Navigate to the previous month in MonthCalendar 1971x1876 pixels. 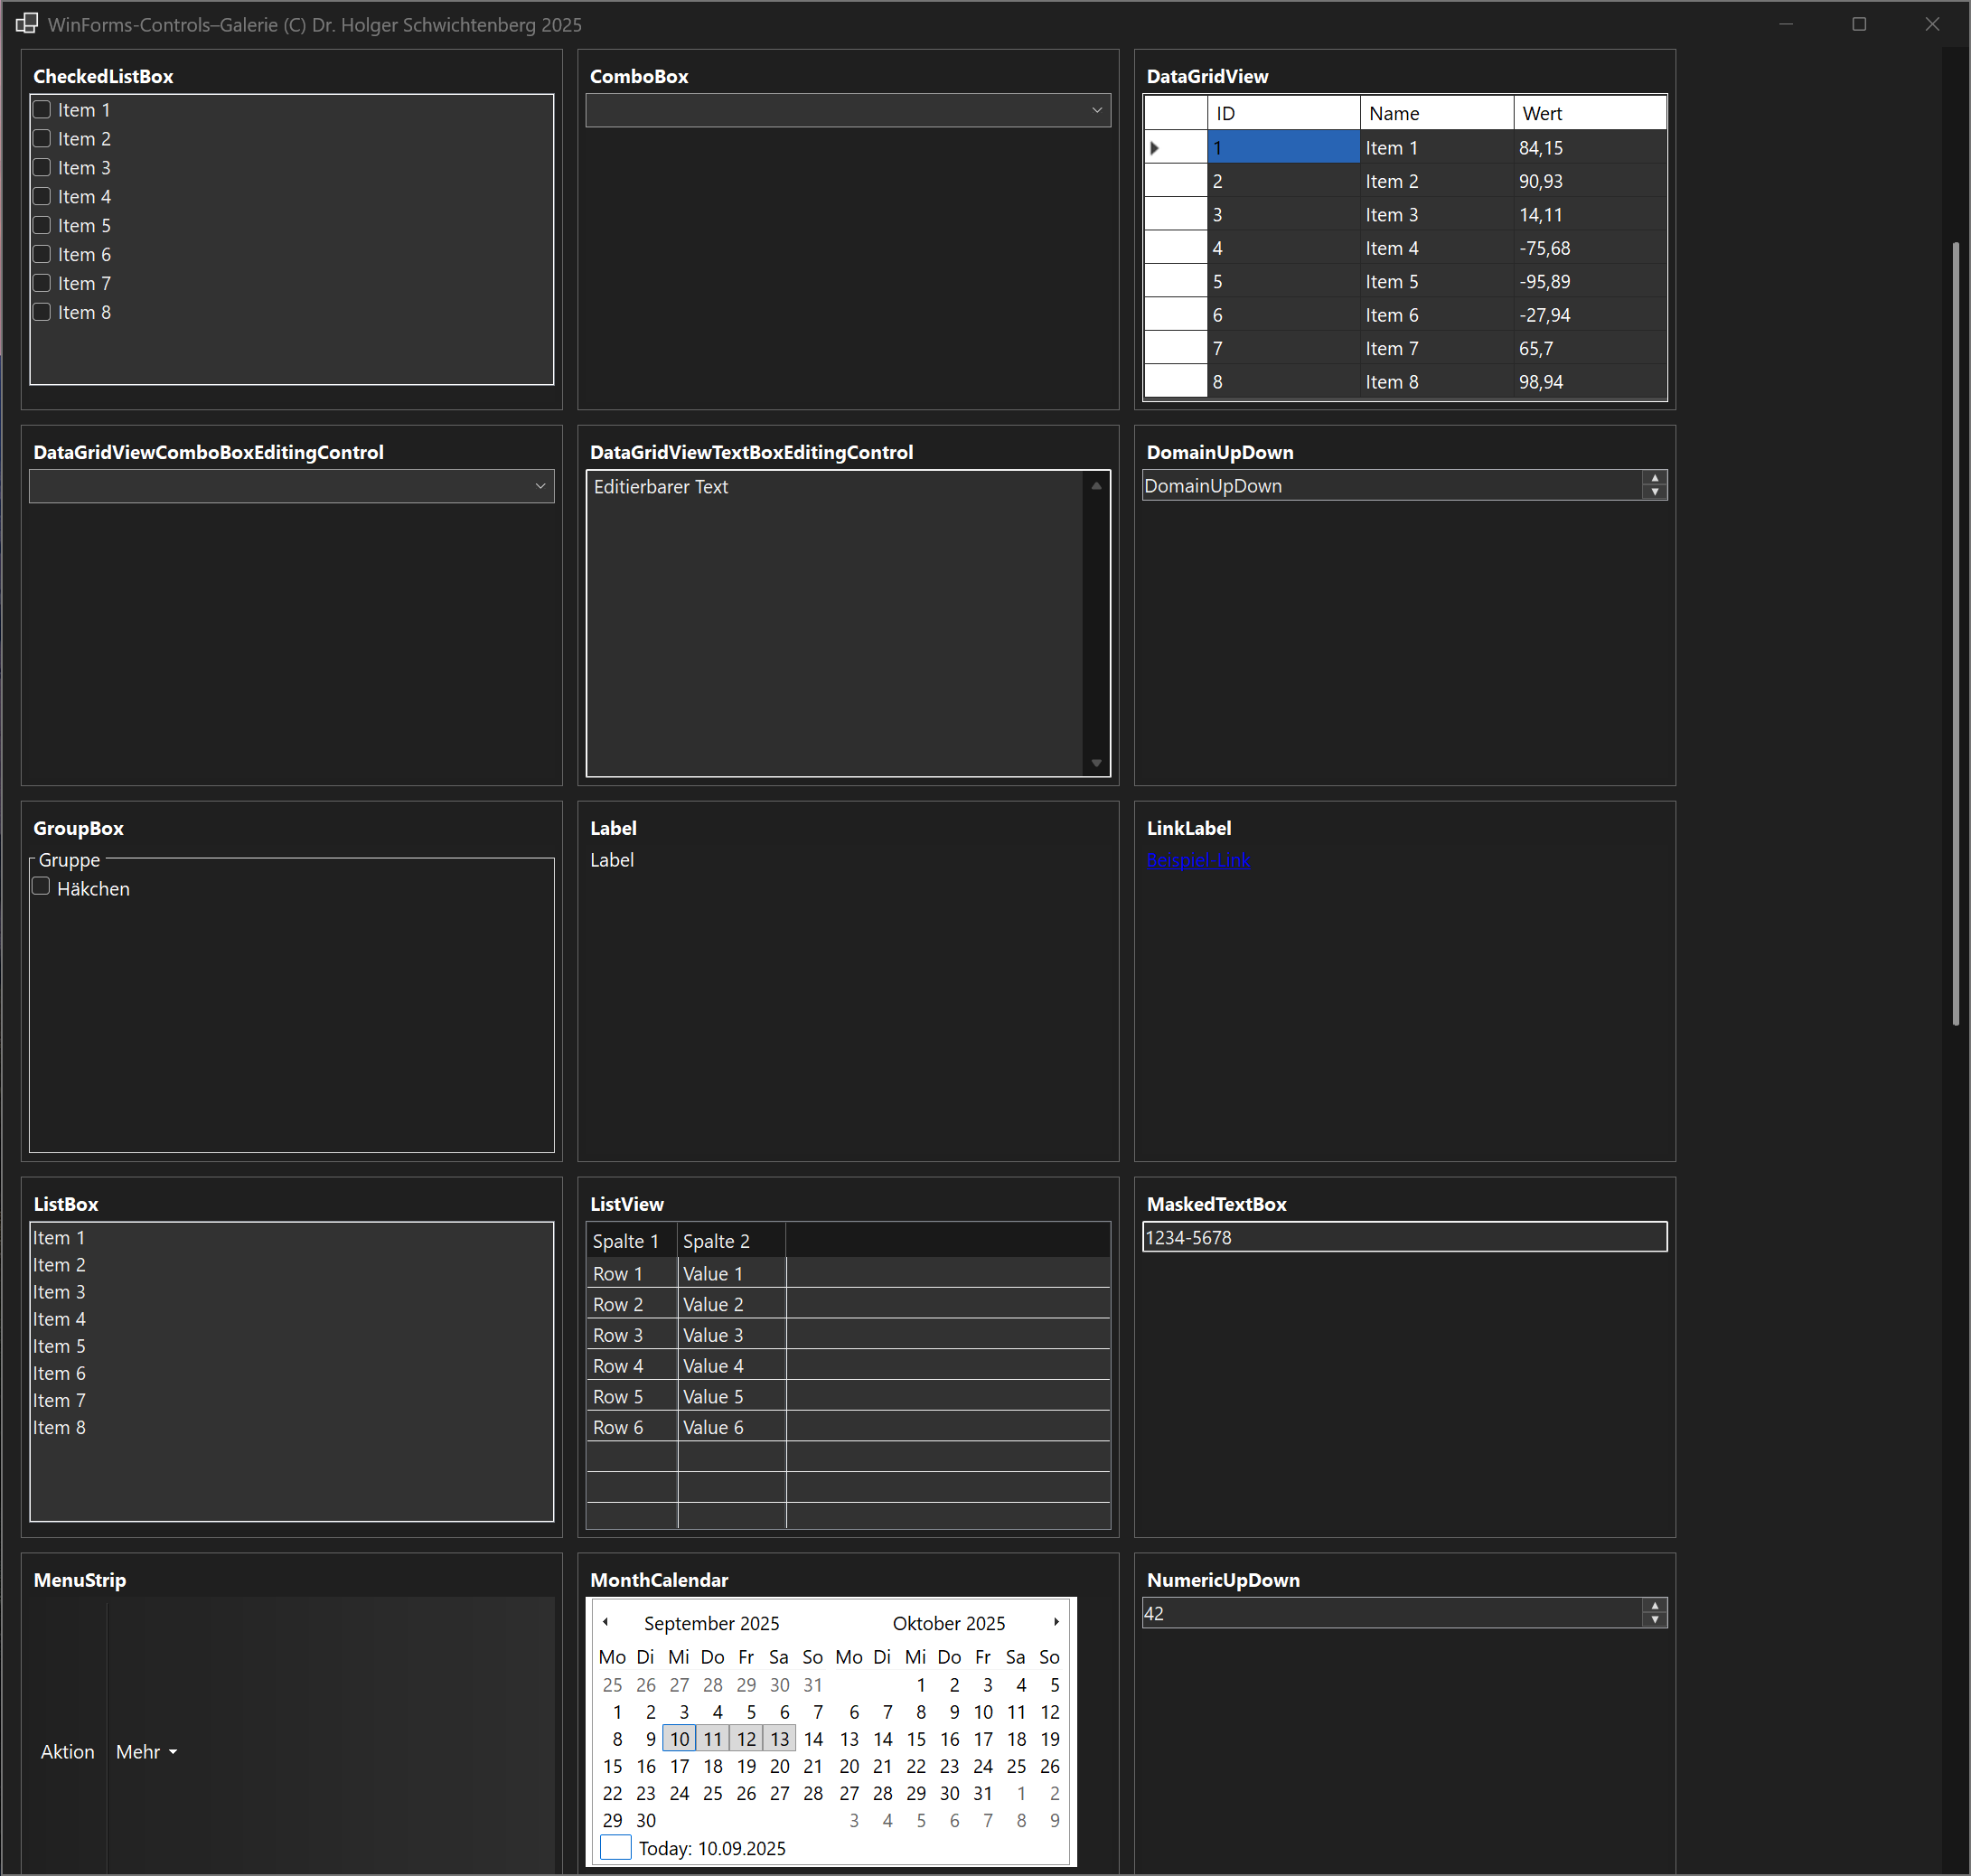606,1622
